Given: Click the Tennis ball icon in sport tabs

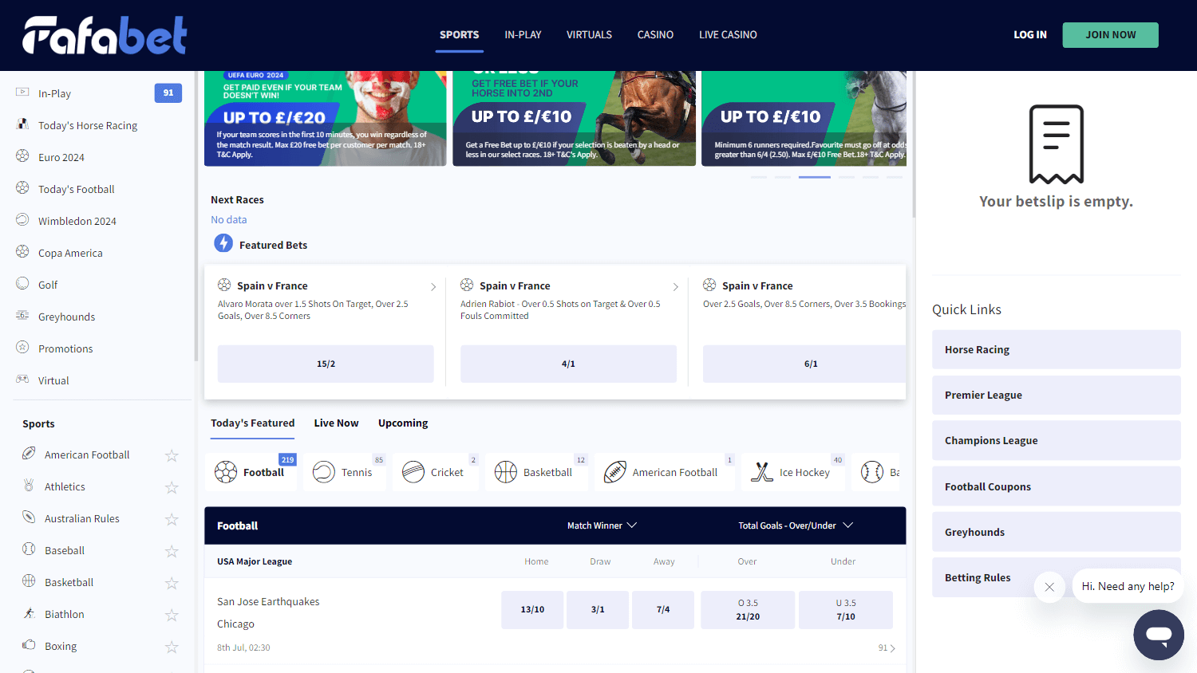Looking at the screenshot, I should 324,472.
